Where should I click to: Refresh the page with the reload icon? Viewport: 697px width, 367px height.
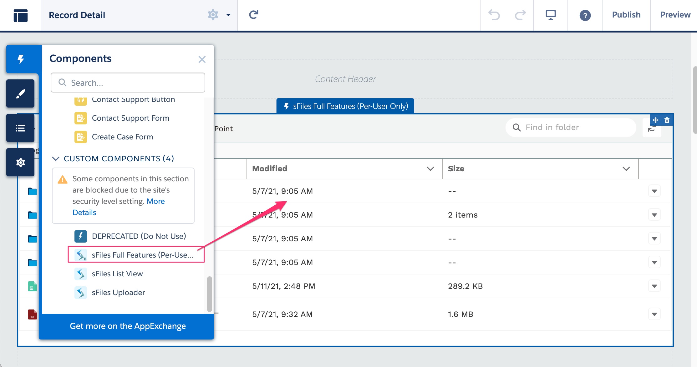254,15
